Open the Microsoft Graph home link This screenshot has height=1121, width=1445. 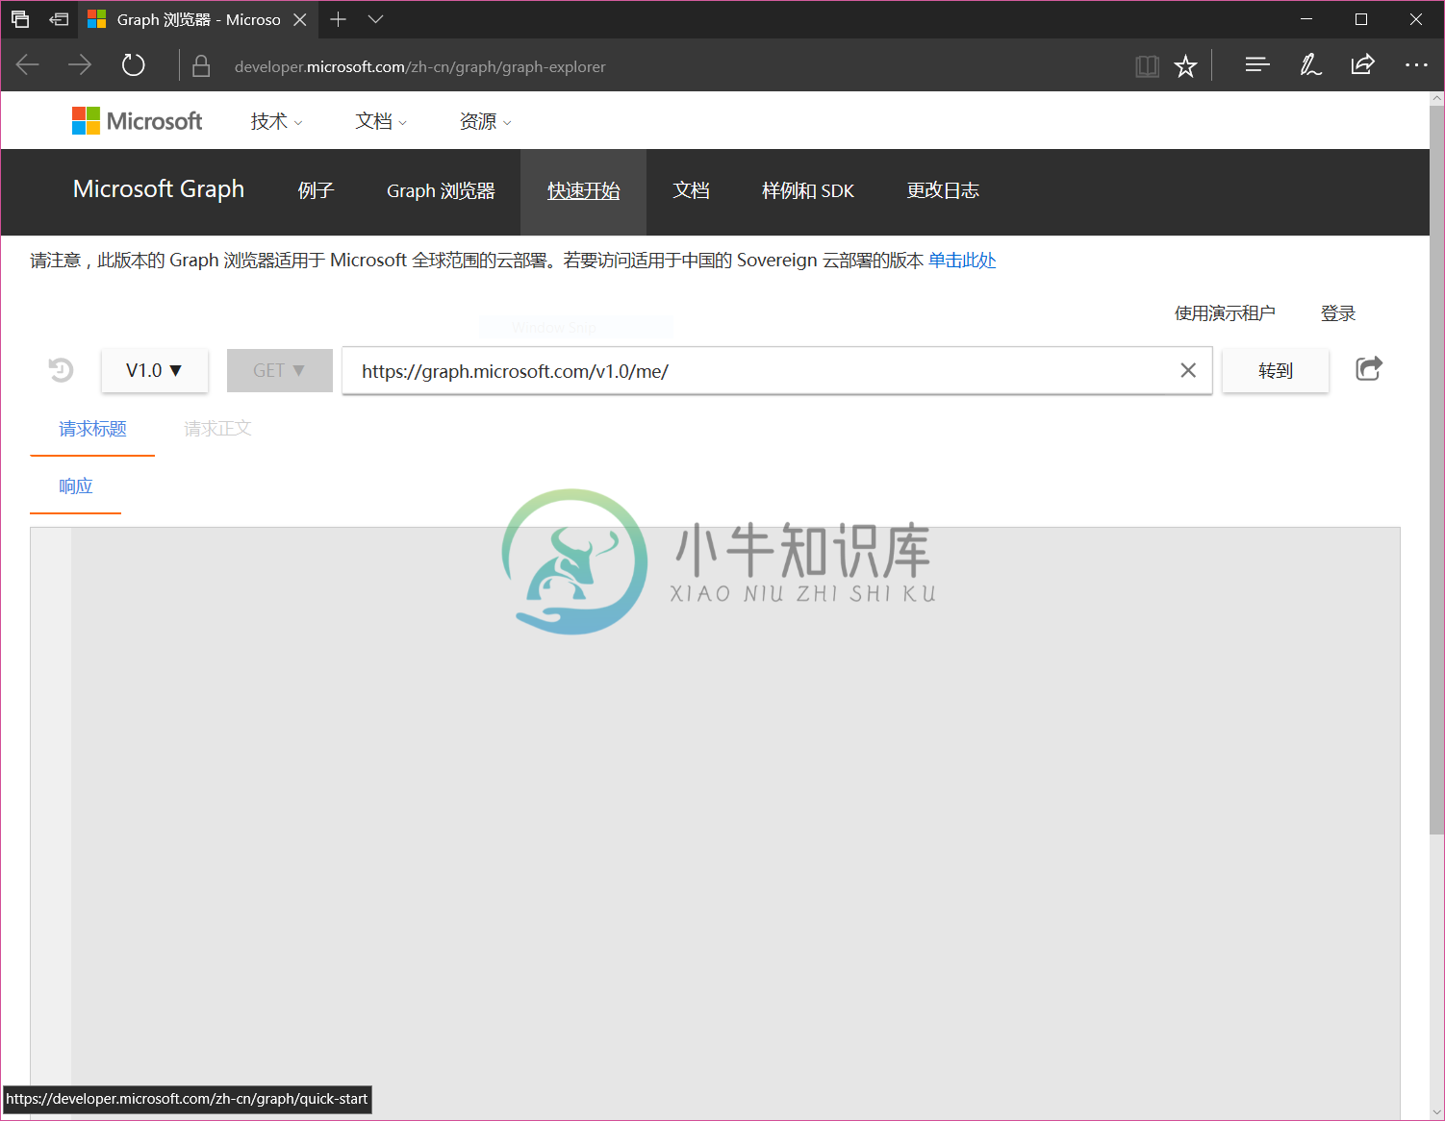pos(159,189)
